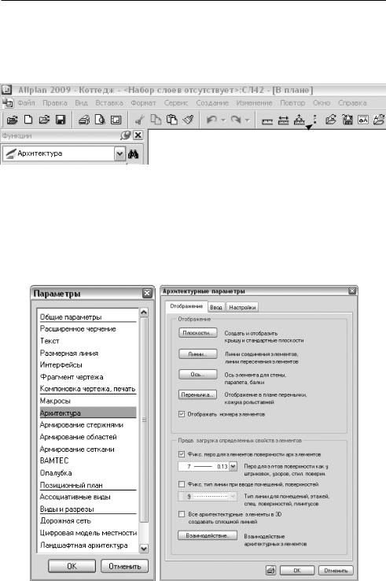This screenshot has height=581, width=386.
Task: Click the open folder icon beside the save disk
Action: (x=44, y=120)
